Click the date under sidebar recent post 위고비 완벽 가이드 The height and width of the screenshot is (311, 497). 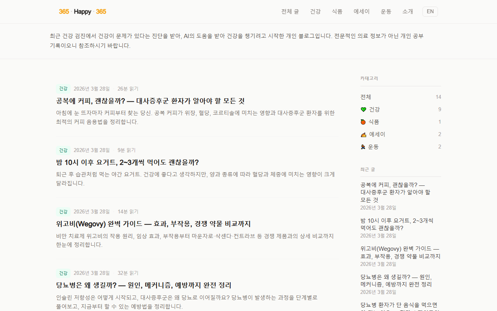pyautogui.click(x=378, y=264)
